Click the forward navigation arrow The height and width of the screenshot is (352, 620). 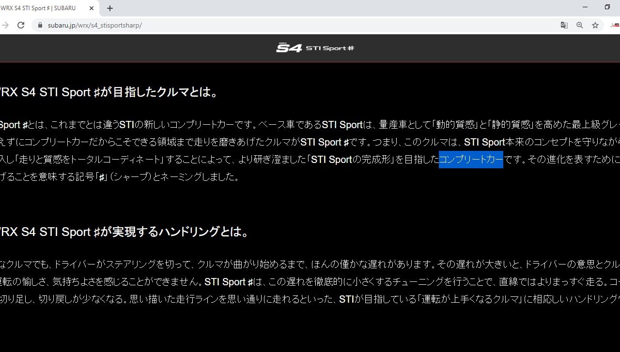5,25
